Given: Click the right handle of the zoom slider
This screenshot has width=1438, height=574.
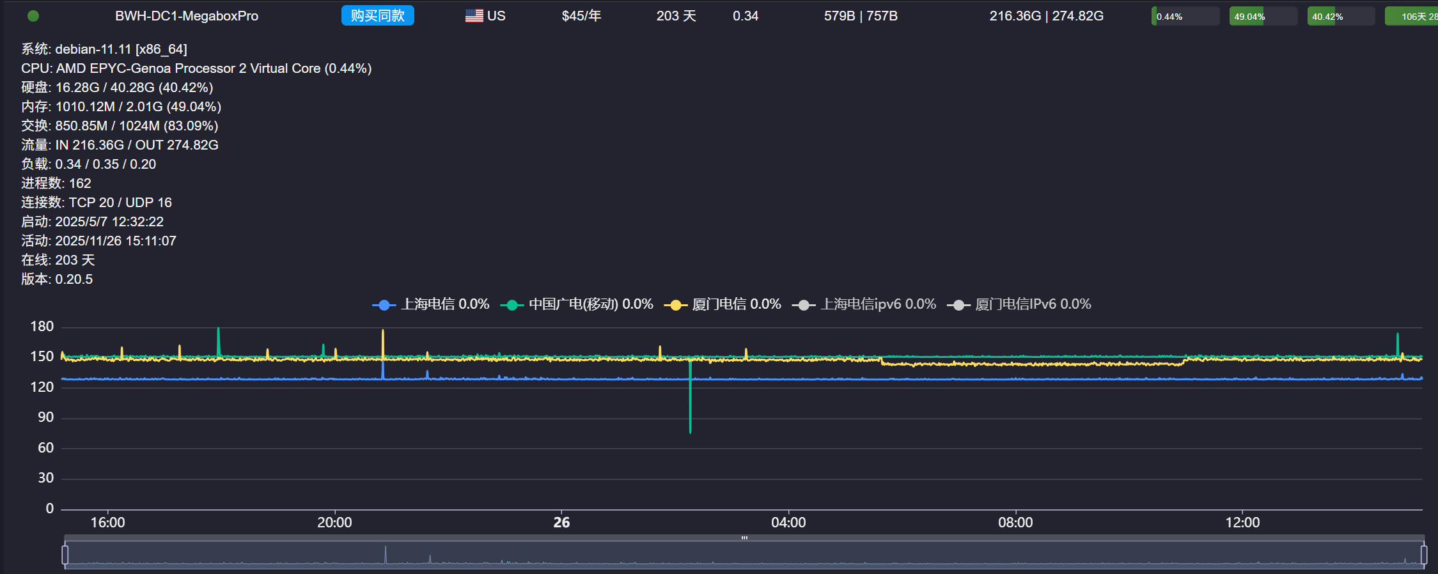Looking at the screenshot, I should click(1423, 555).
